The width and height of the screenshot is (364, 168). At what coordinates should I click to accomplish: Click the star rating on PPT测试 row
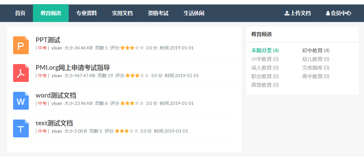132,48
